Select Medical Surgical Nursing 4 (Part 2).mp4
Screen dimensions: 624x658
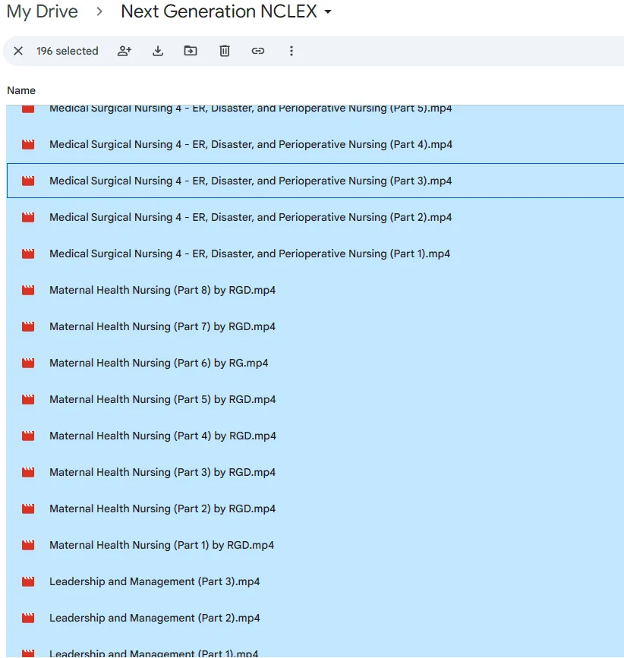pyautogui.click(x=315, y=217)
